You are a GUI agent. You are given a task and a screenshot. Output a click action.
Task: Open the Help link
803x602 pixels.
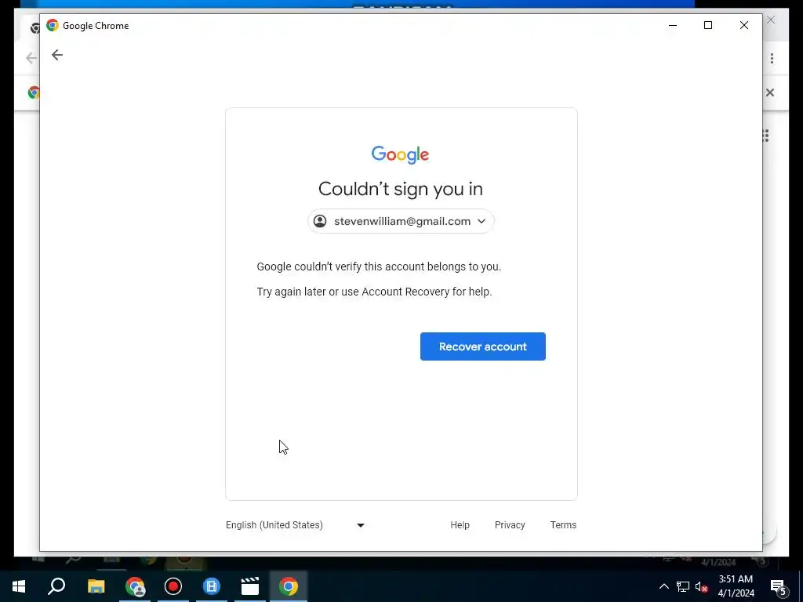460,524
